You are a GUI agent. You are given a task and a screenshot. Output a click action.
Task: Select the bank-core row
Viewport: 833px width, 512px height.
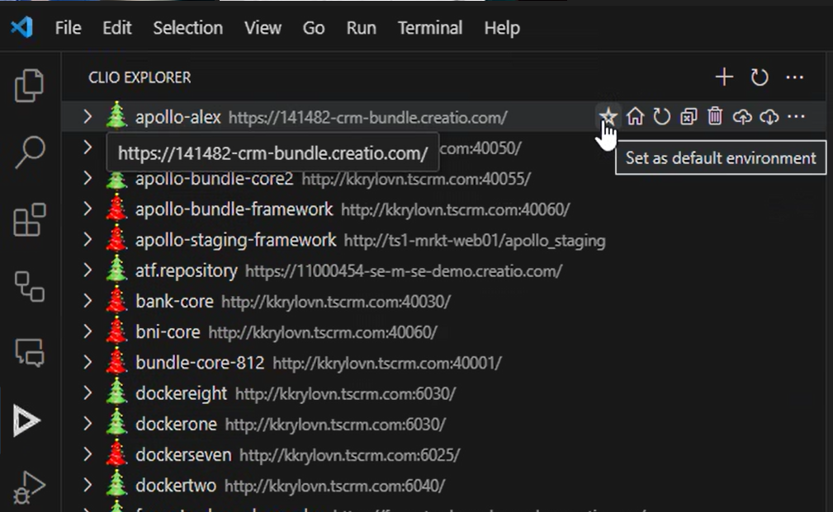pyautogui.click(x=444, y=302)
